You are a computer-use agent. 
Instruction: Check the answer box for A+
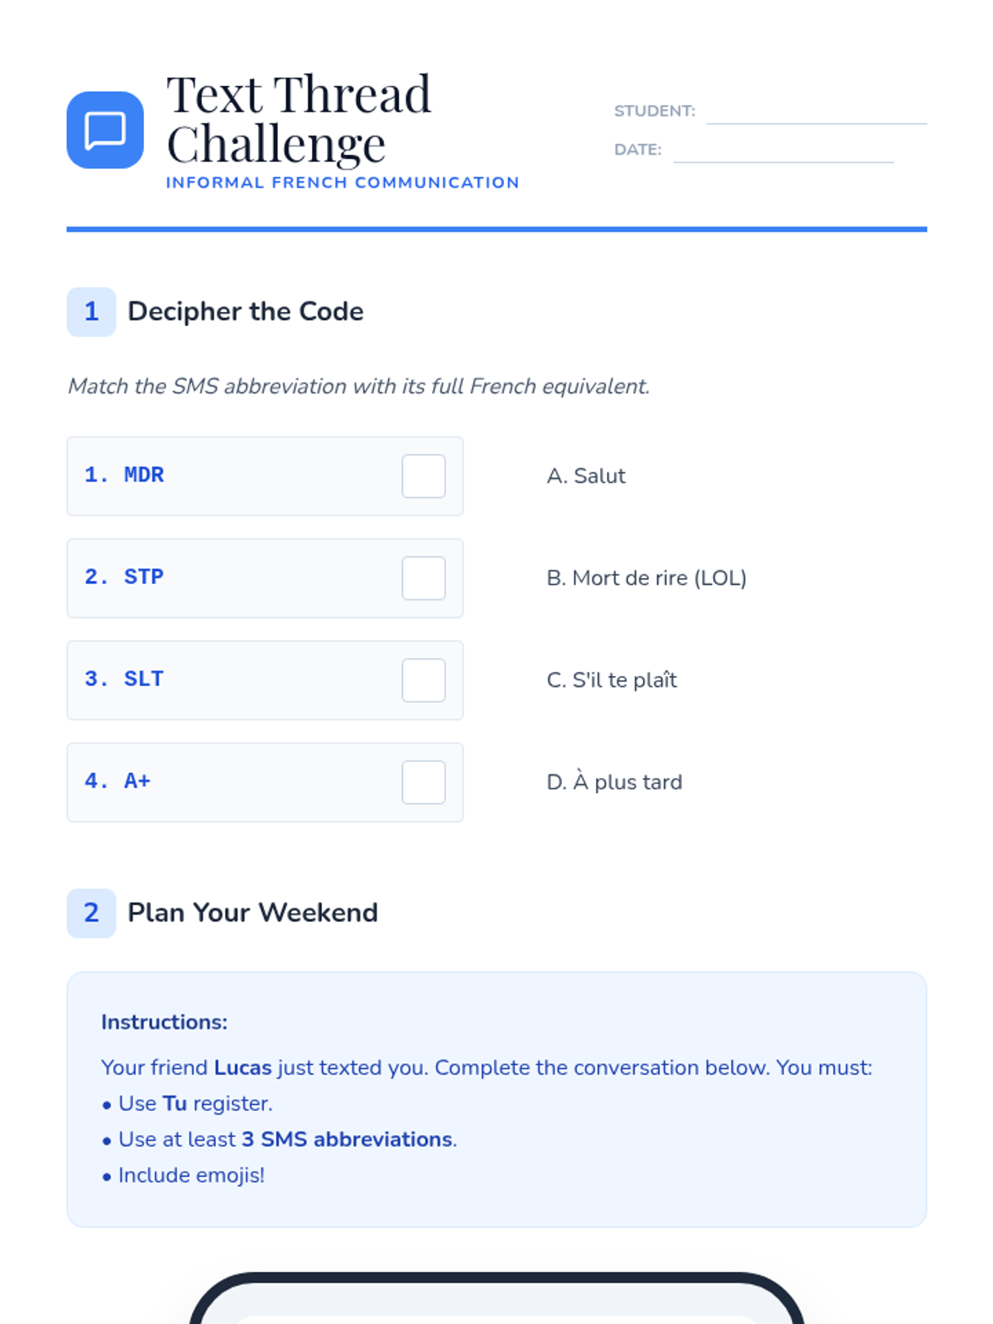424,782
